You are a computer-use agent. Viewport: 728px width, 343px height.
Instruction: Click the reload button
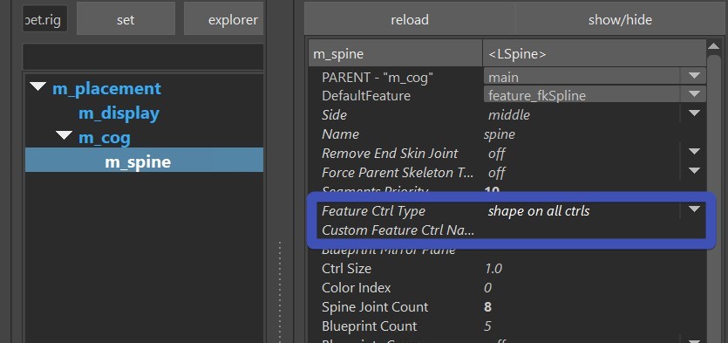point(410,19)
